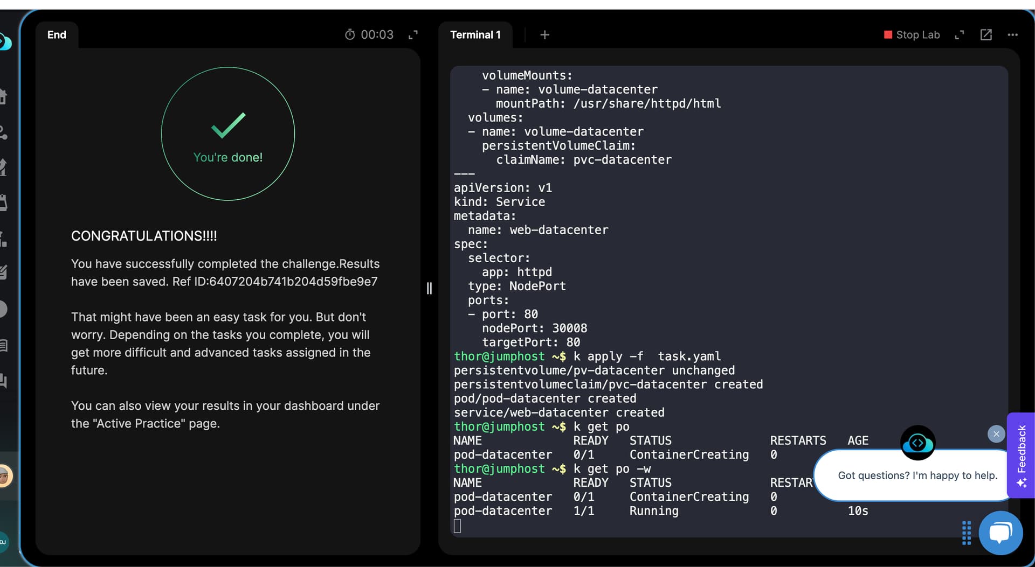
Task: Open the blue chat support widget
Action: [x=1000, y=533]
